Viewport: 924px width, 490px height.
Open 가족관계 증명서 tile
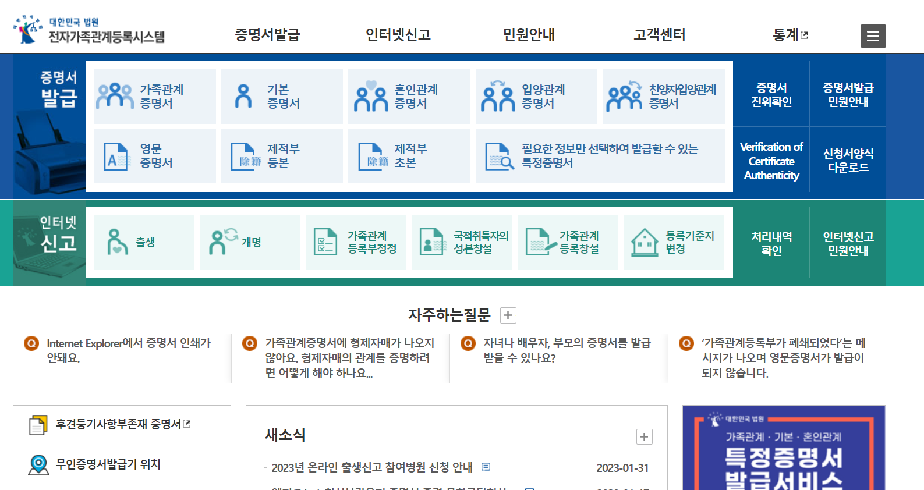click(155, 97)
